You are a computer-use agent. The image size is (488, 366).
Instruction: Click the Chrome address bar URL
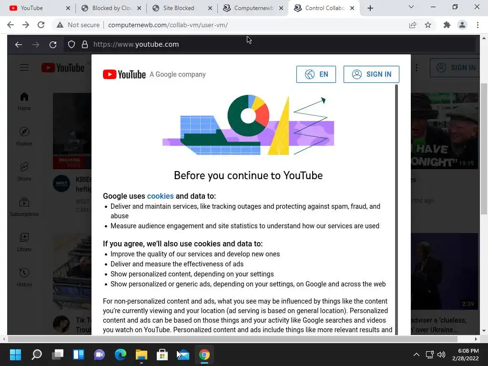coord(168,25)
